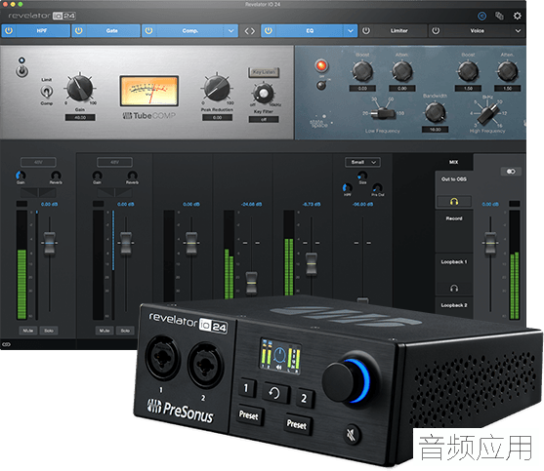This screenshot has height=471, width=544.
Task: Click the fader under -24.08 dB
Action: pyautogui.click(x=252, y=283)
